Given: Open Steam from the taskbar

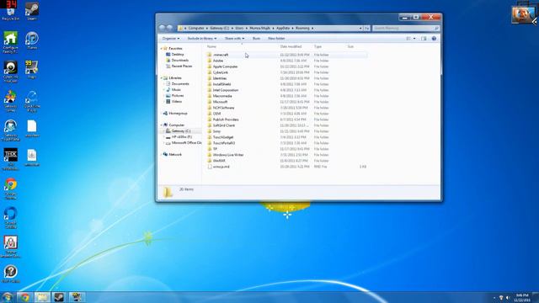Looking at the screenshot, I should pos(59,297).
